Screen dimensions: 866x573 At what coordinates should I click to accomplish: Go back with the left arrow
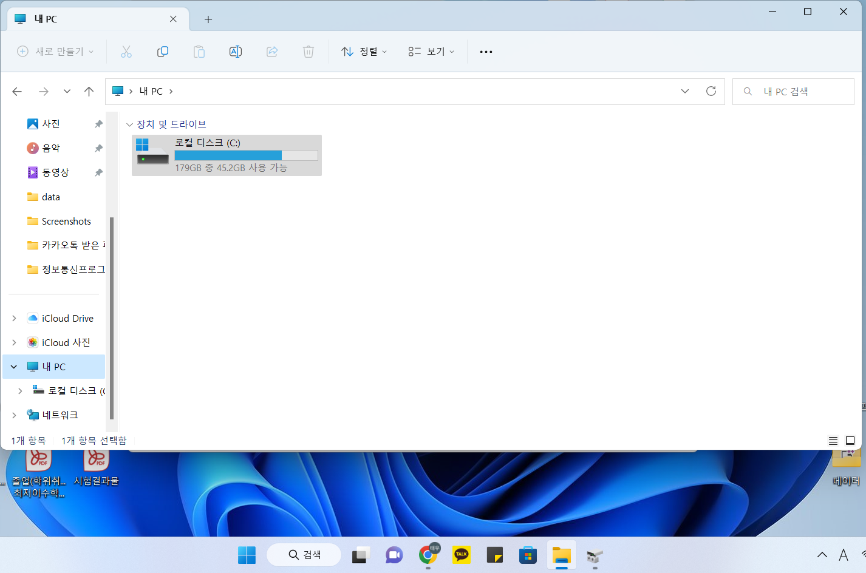(17, 92)
